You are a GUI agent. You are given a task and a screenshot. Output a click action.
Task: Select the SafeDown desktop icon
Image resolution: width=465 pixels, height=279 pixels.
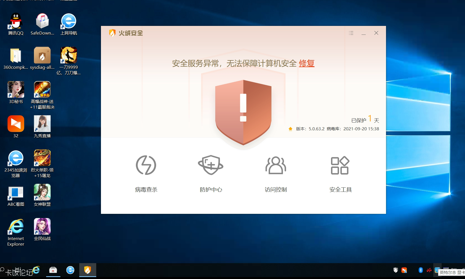coord(42,24)
